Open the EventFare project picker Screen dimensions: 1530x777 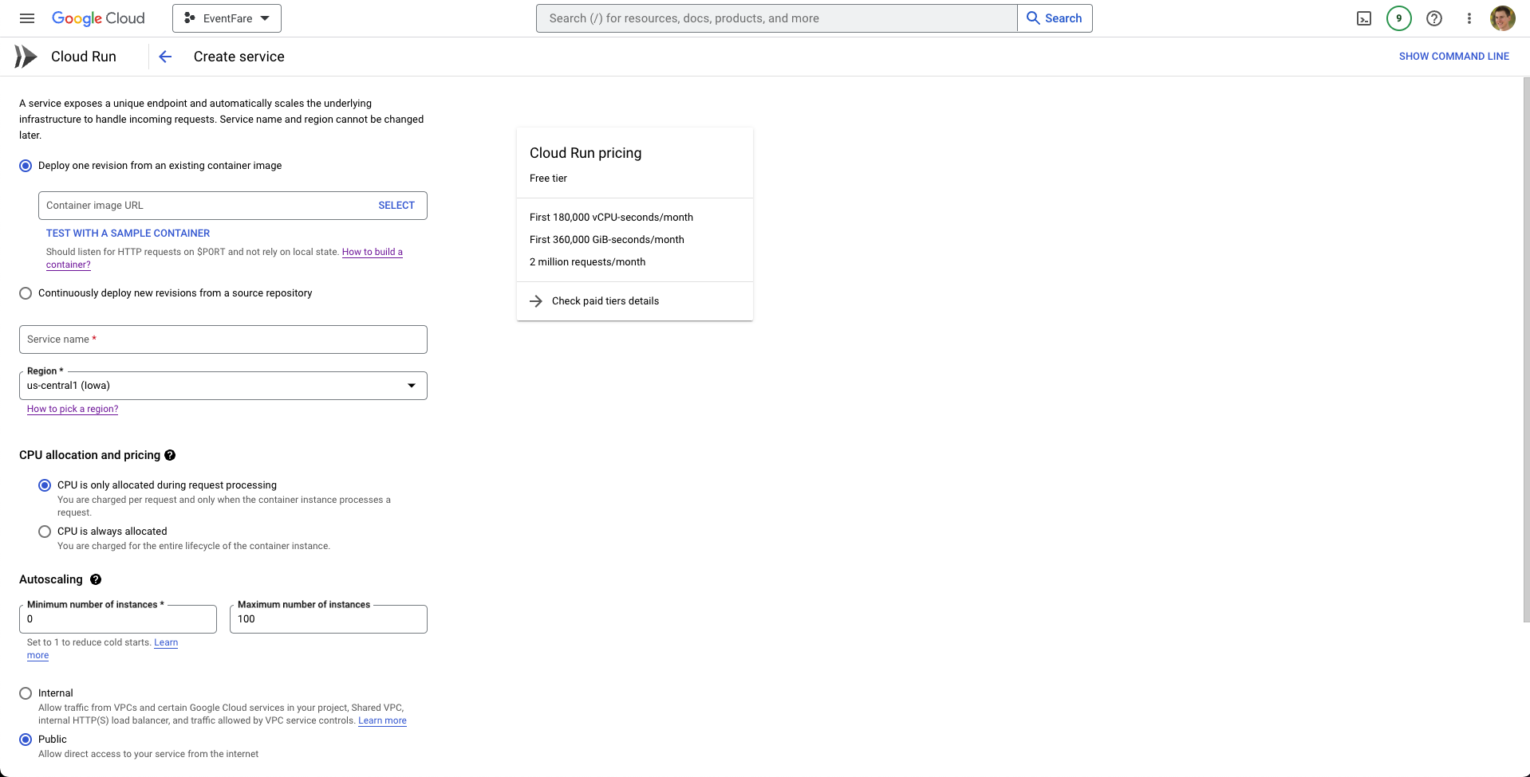(x=226, y=18)
